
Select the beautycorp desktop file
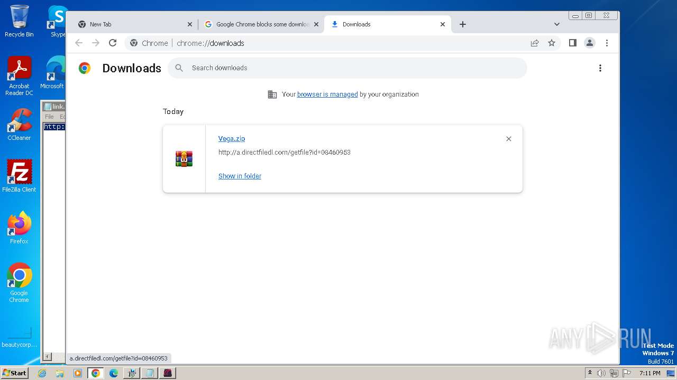(19, 337)
